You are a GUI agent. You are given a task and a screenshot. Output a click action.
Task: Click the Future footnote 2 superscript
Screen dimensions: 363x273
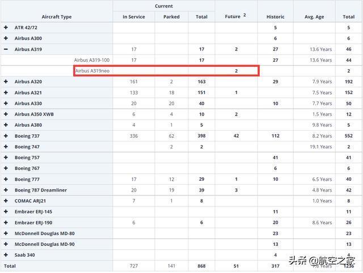pos(244,15)
